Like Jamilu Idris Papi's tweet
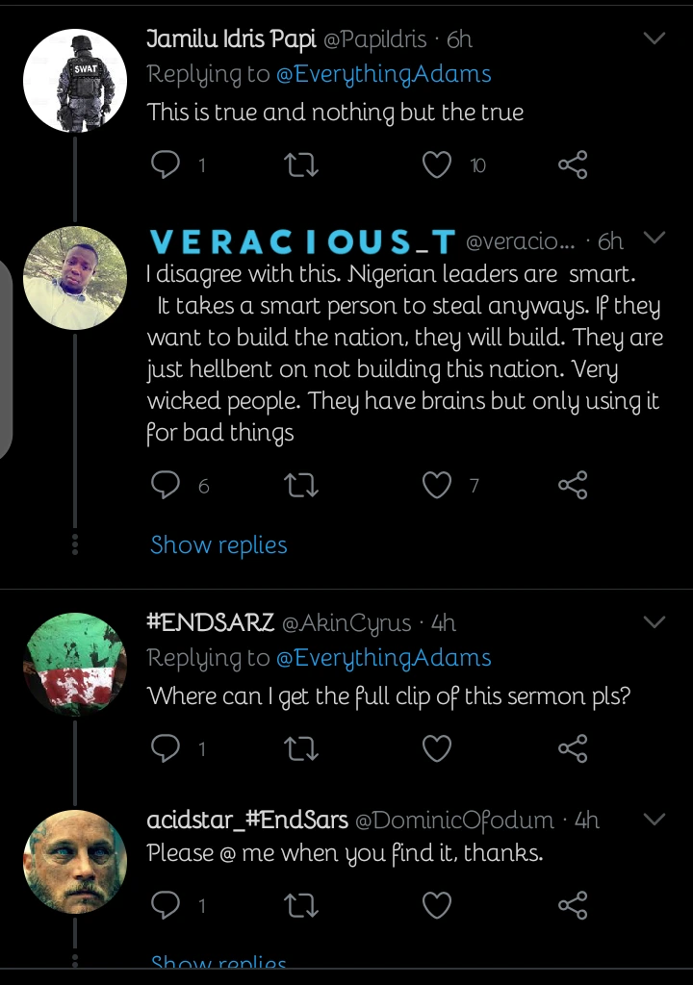Screen dimensions: 693x985 437,165
